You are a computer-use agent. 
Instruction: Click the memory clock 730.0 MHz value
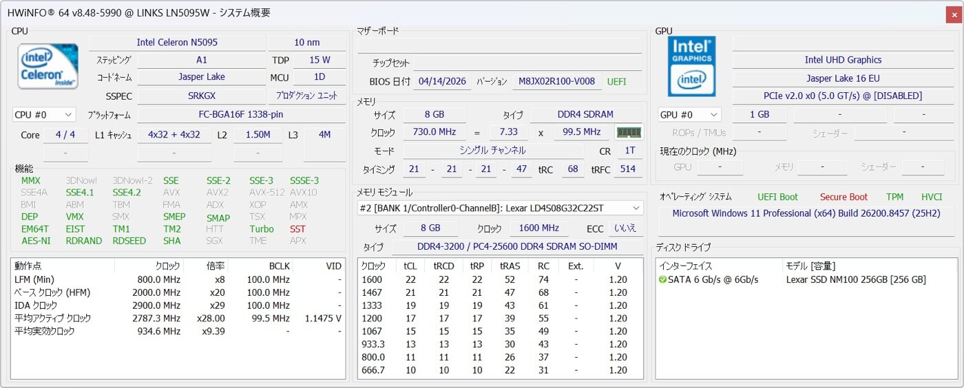tap(434, 132)
